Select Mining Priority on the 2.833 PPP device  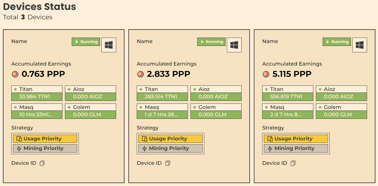pyautogui.click(x=171, y=148)
